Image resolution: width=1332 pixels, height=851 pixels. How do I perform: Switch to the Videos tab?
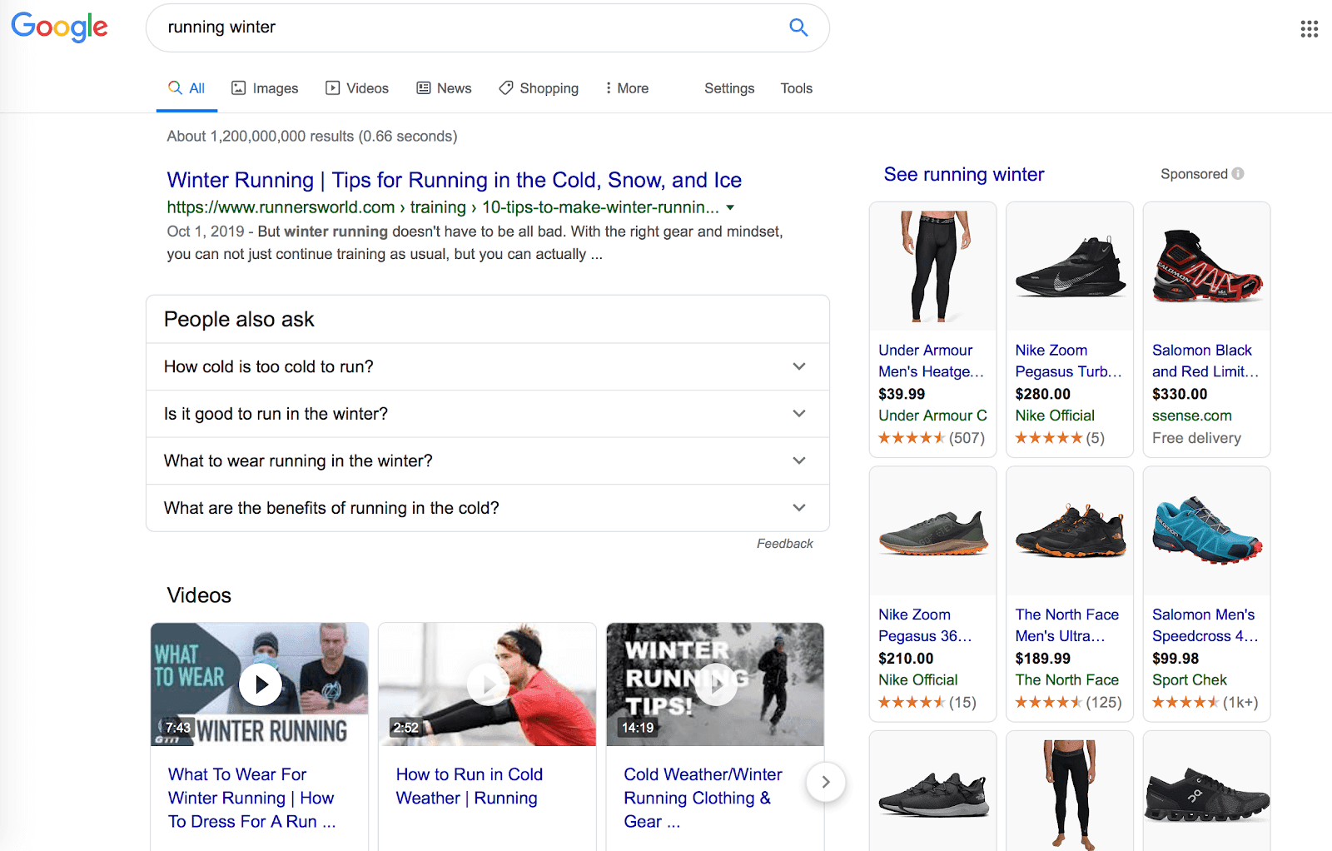[357, 88]
